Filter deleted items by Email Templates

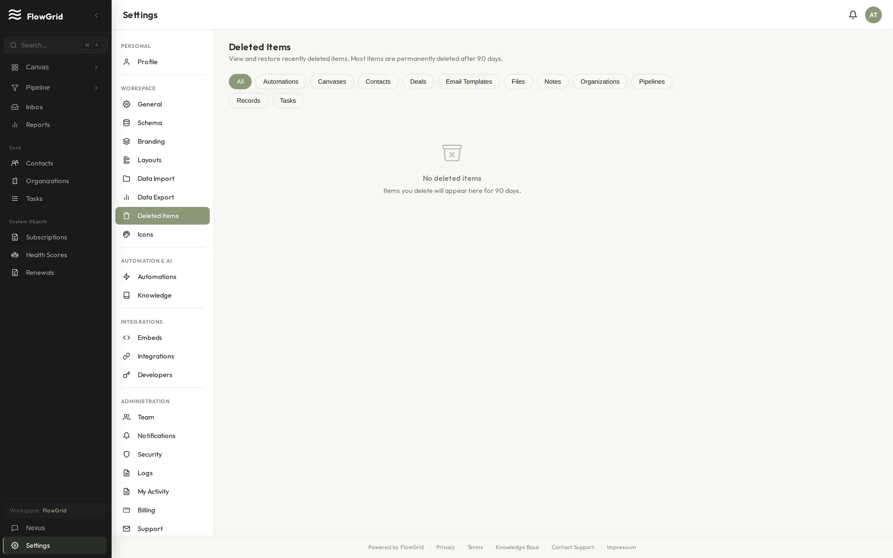point(469,82)
